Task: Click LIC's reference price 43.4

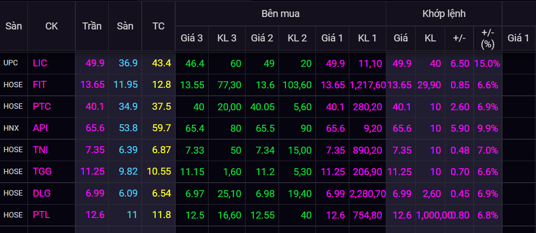Action: (162, 63)
